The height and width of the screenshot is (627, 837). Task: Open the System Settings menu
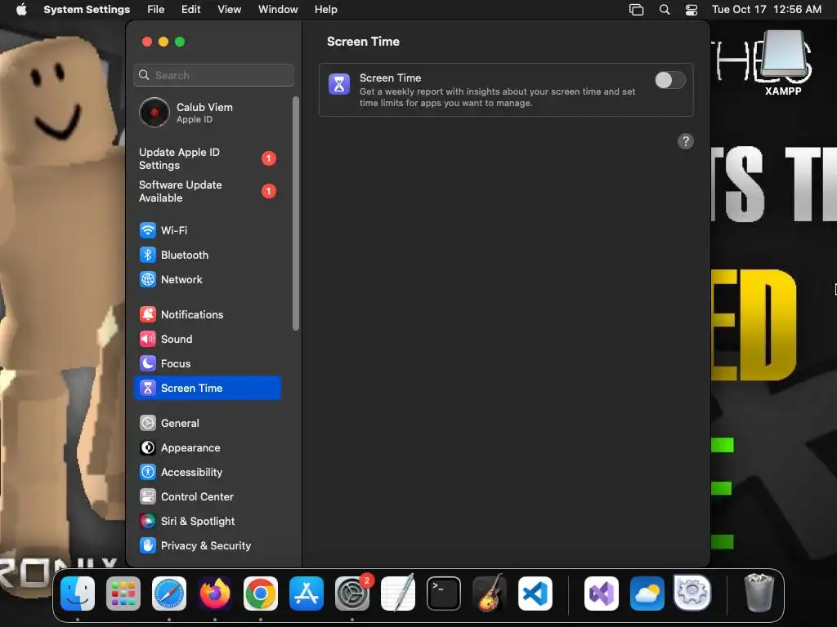[x=87, y=10]
